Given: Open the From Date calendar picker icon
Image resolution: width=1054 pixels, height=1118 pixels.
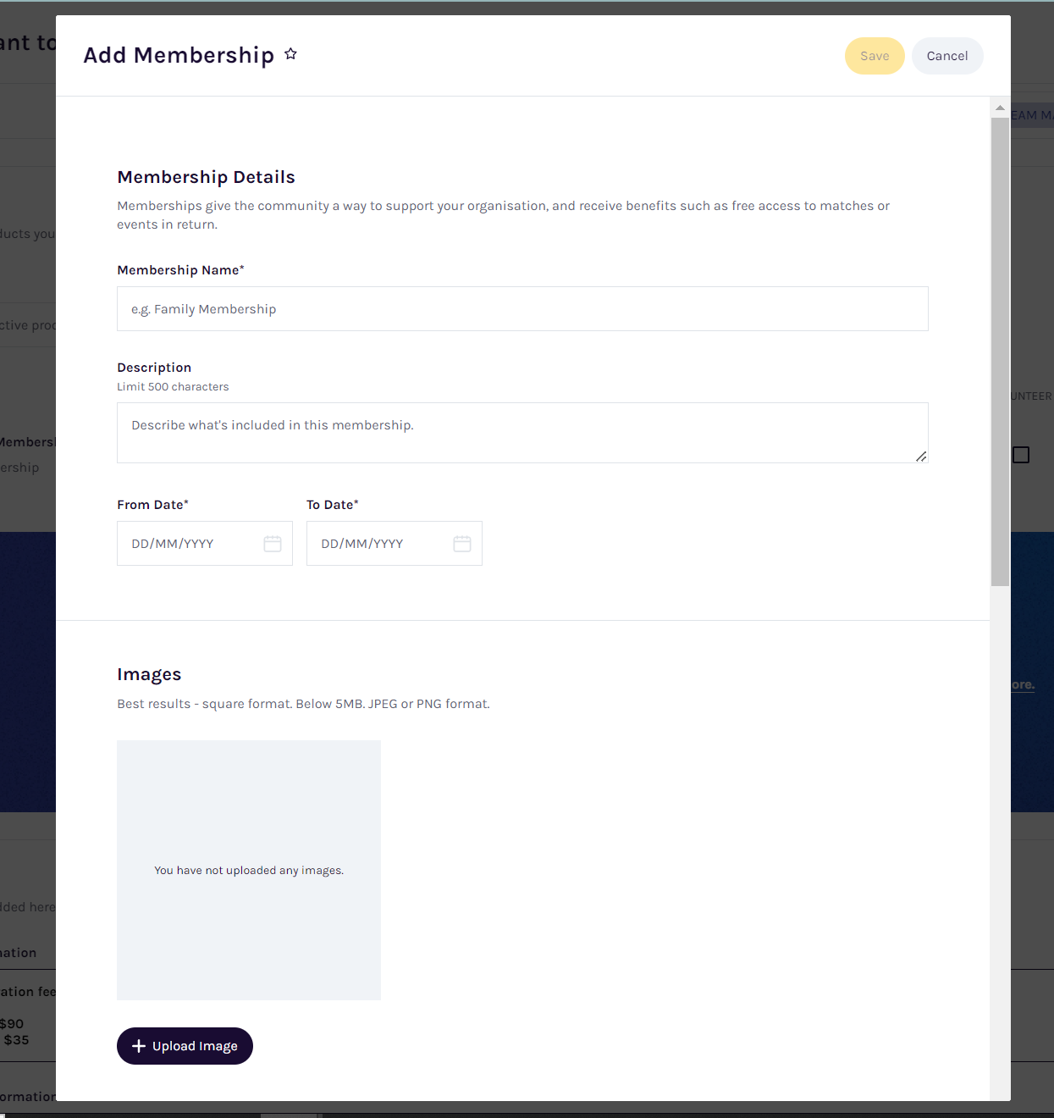Looking at the screenshot, I should tap(273, 544).
